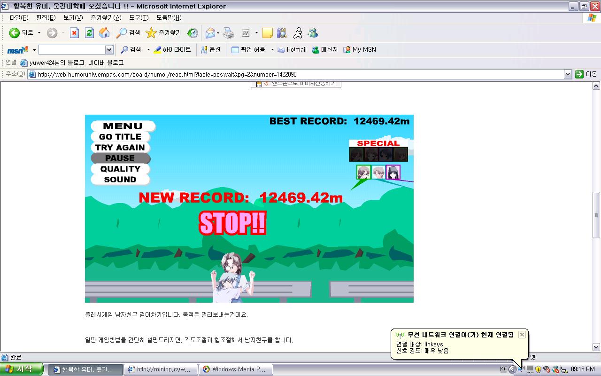The image size is (601, 376).
Task: Open the Word edit dropdown arrow
Action: 256,33
